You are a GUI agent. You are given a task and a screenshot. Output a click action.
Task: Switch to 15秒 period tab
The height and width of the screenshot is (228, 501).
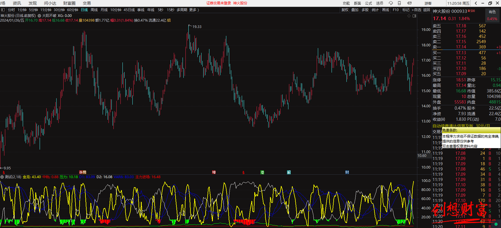point(171,10)
